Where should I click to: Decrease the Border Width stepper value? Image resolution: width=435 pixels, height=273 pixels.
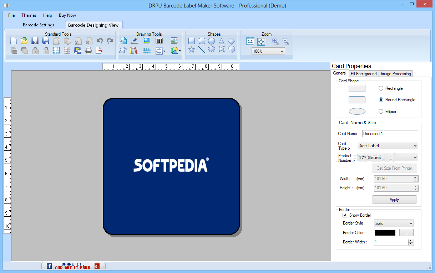pyautogui.click(x=411, y=244)
